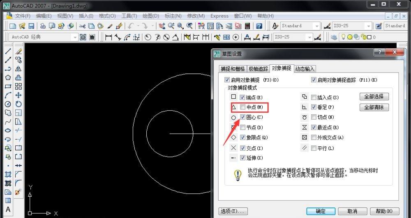Click the 取消 button

[x=353, y=211]
